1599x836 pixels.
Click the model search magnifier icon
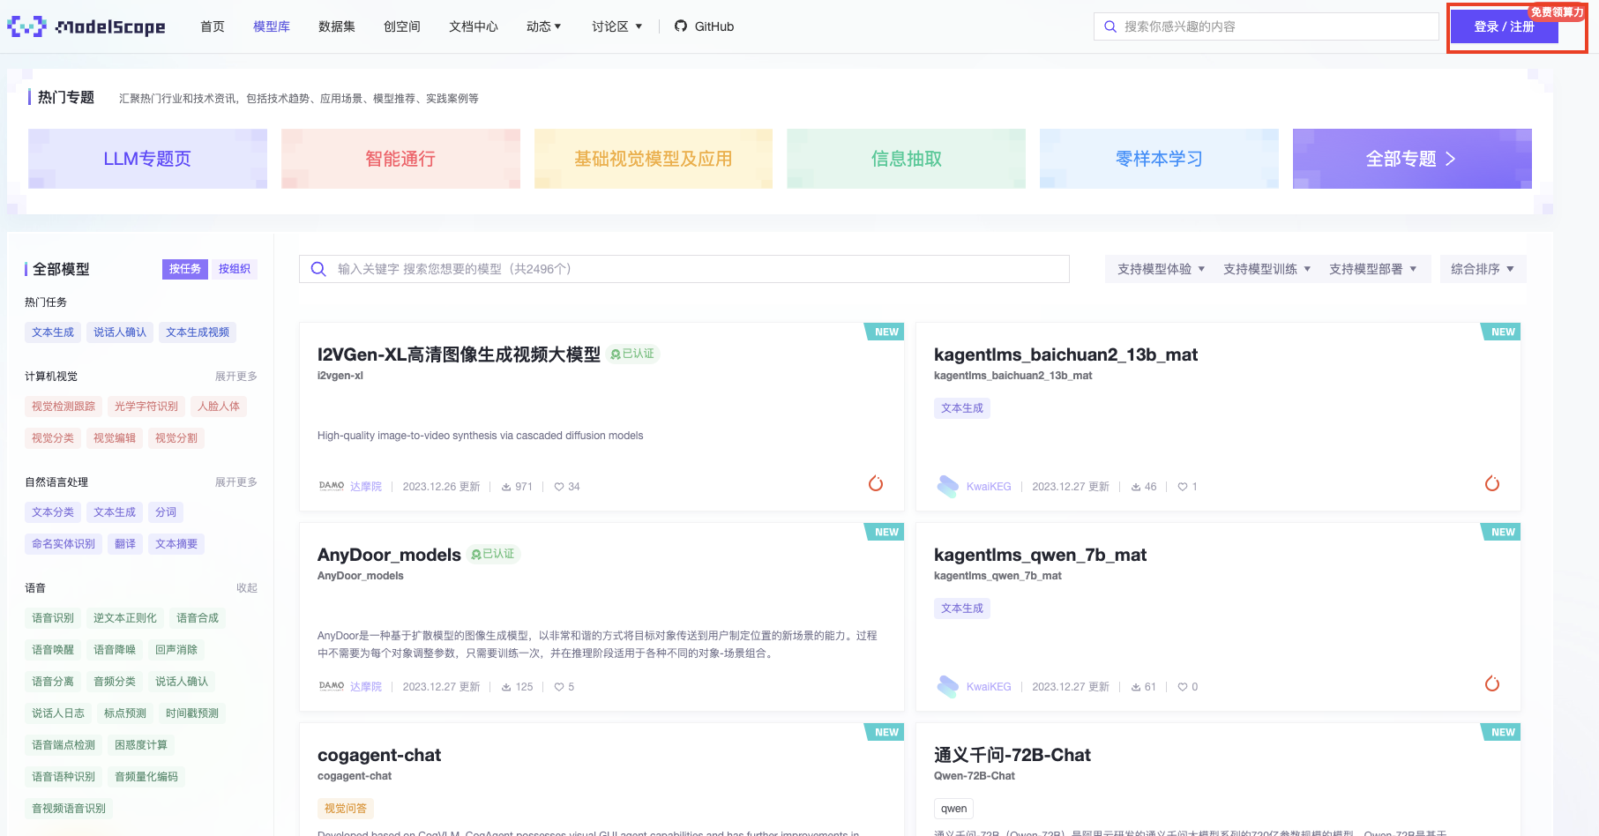coord(318,269)
